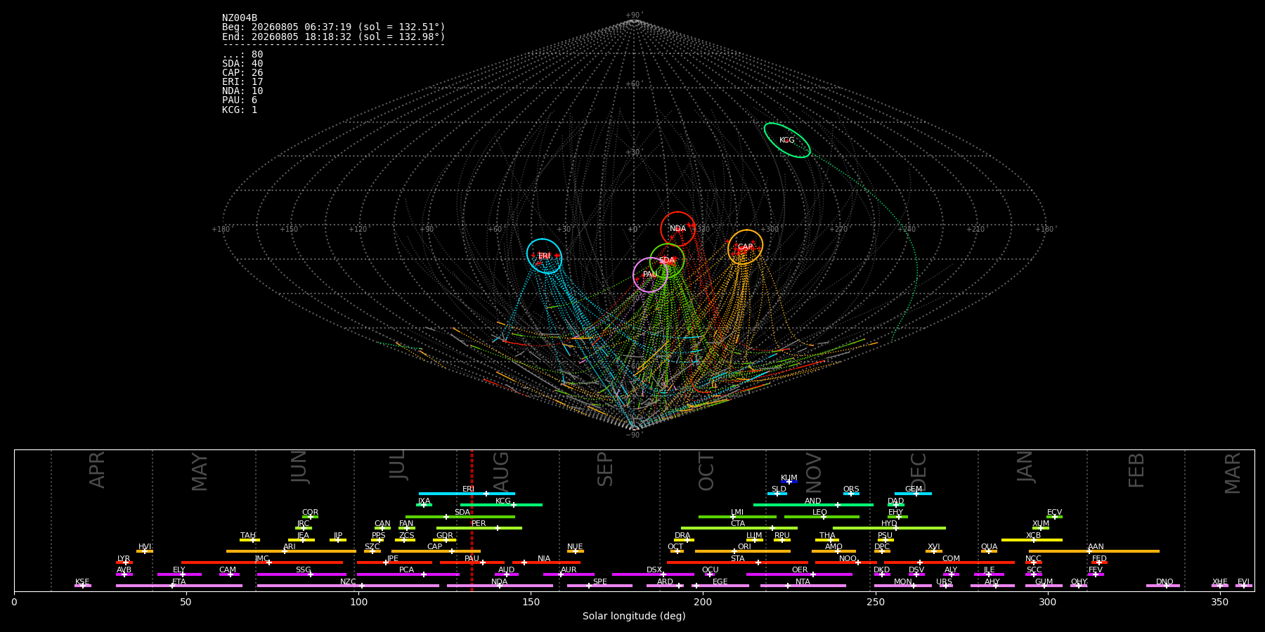The height and width of the screenshot is (632, 1265).
Task: Click the NDA red radiant circle
Action: tap(678, 229)
